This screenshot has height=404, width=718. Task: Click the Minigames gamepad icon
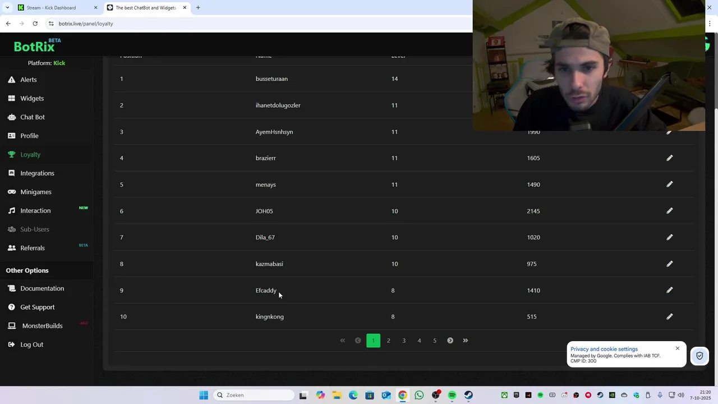point(11,192)
